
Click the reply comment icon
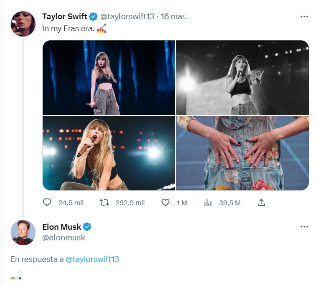(47, 203)
